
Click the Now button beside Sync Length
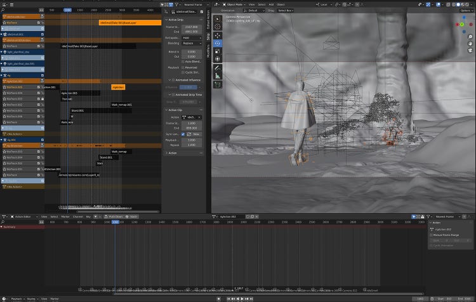[x=195, y=134]
